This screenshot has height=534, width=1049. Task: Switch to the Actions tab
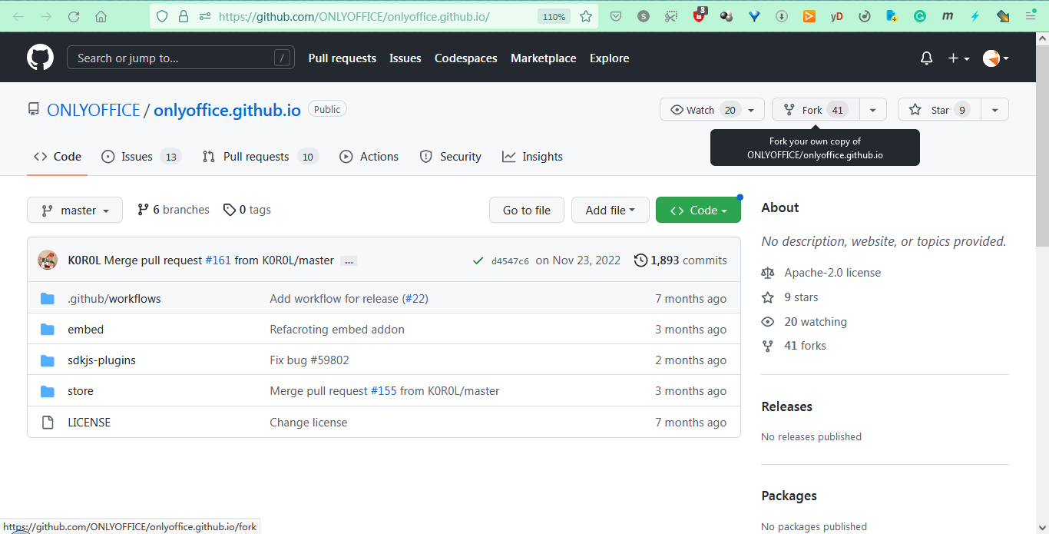click(369, 157)
